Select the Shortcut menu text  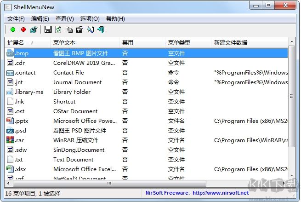pos(64,102)
